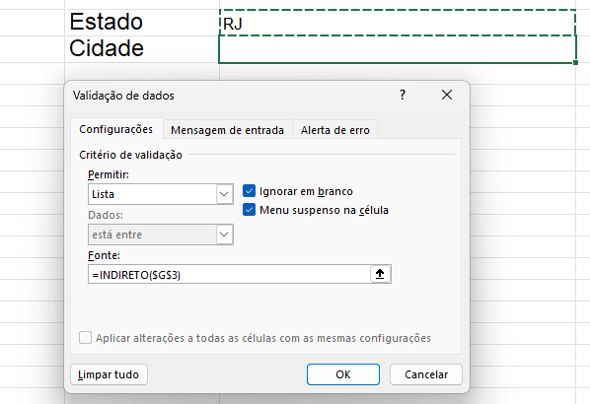Viewport: 590px width, 404px height.
Task: Tick Aplicar alterações a todas as células checkbox
Action: tap(85, 337)
